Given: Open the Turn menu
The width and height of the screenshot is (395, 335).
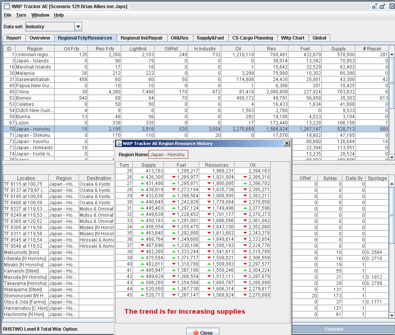Looking at the screenshot, I should click(x=21, y=15).
